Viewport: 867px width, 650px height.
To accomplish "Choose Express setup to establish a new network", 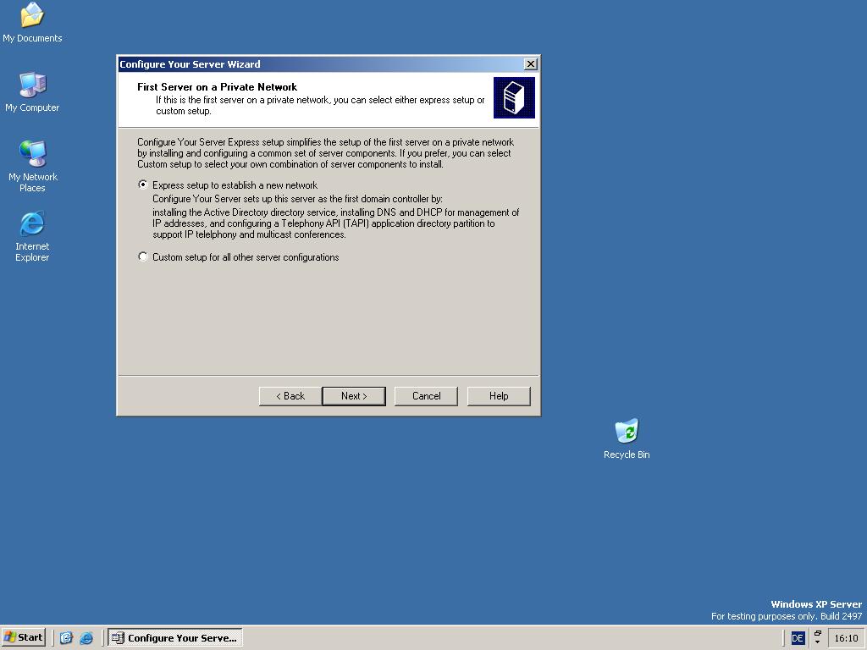I will point(227,185).
